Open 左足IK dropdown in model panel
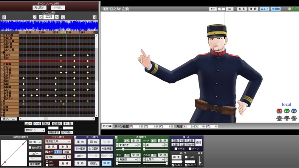 pos(55,157)
